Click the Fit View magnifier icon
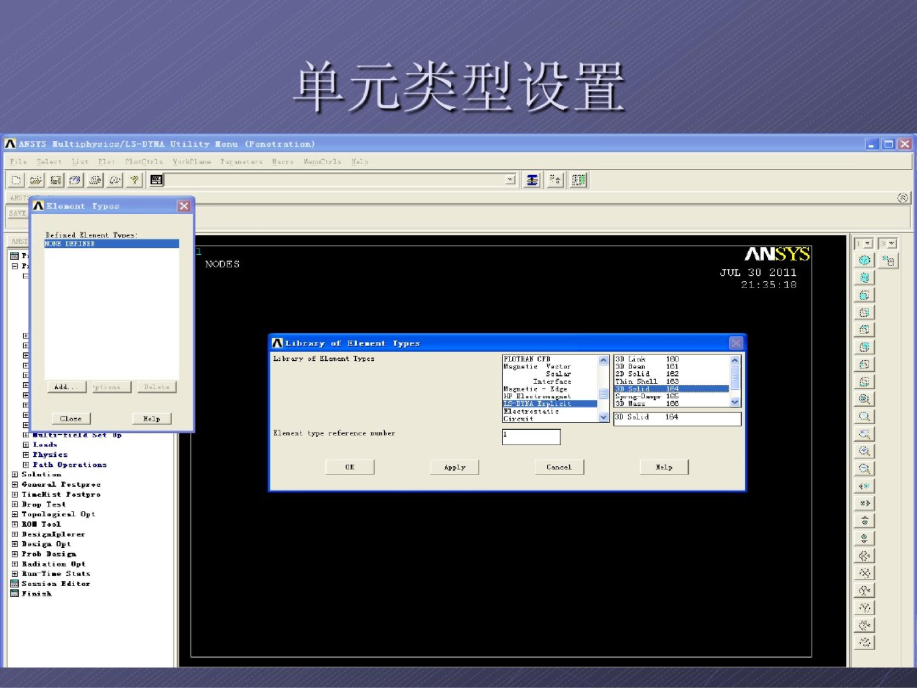 click(x=865, y=399)
